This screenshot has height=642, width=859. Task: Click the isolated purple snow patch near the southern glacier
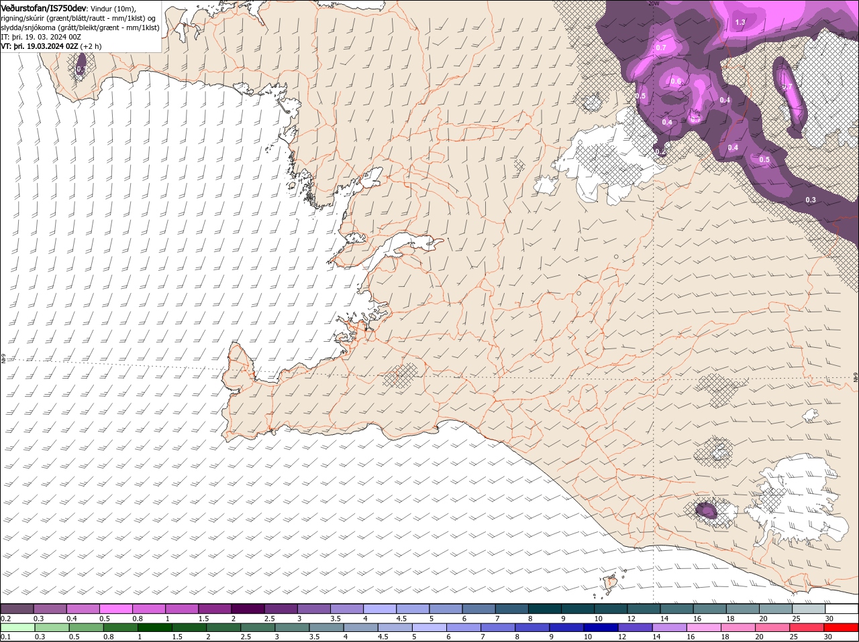coord(705,511)
